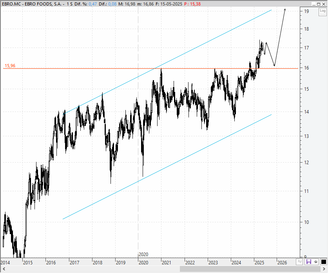Click the 15,96 horizontal line label

pyautogui.click(x=10, y=66)
